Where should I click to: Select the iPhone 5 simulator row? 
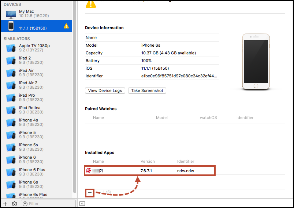coord(36,135)
